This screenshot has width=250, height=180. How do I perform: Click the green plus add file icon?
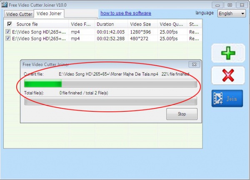coord(228,53)
